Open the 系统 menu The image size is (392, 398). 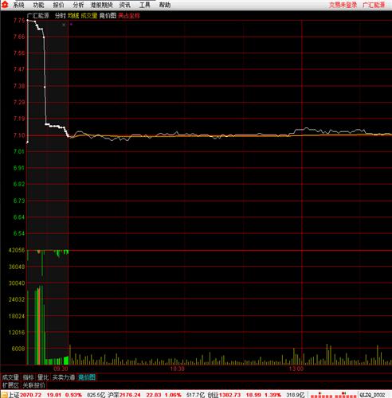(19, 5)
